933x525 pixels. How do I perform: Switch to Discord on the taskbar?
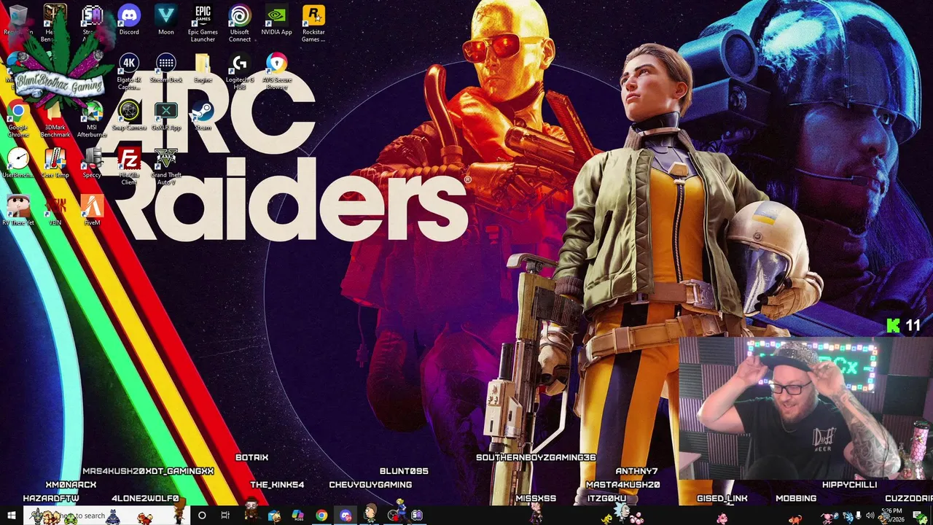346,516
